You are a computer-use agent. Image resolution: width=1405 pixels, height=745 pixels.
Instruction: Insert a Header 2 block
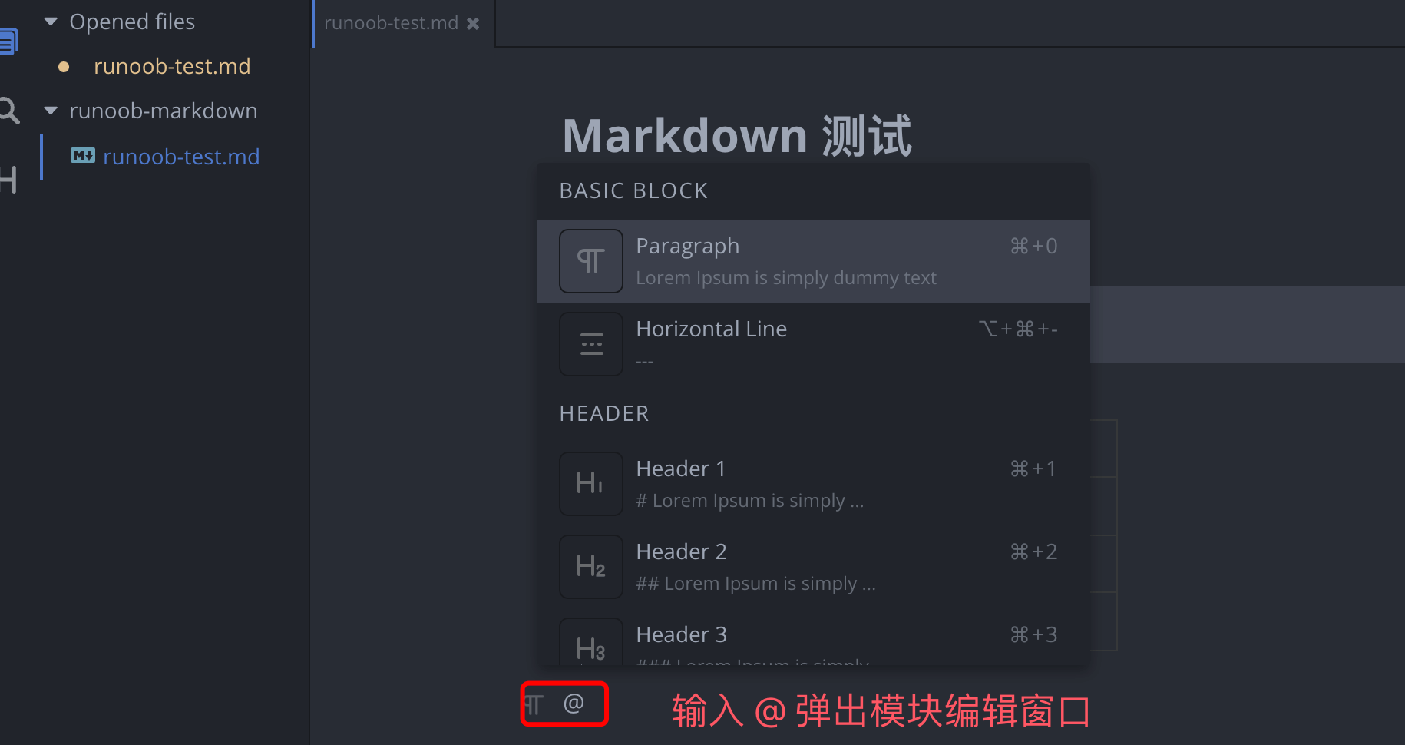tap(814, 567)
